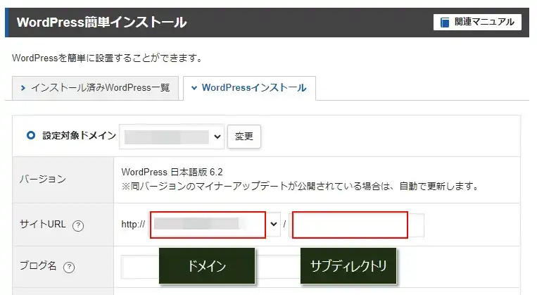Click the バージョン row label
The height and width of the screenshot is (295, 537).
pos(43,180)
